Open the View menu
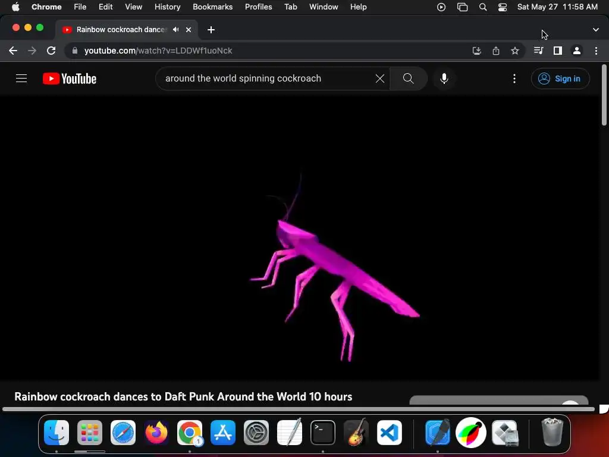Image resolution: width=609 pixels, height=457 pixels. (134, 7)
